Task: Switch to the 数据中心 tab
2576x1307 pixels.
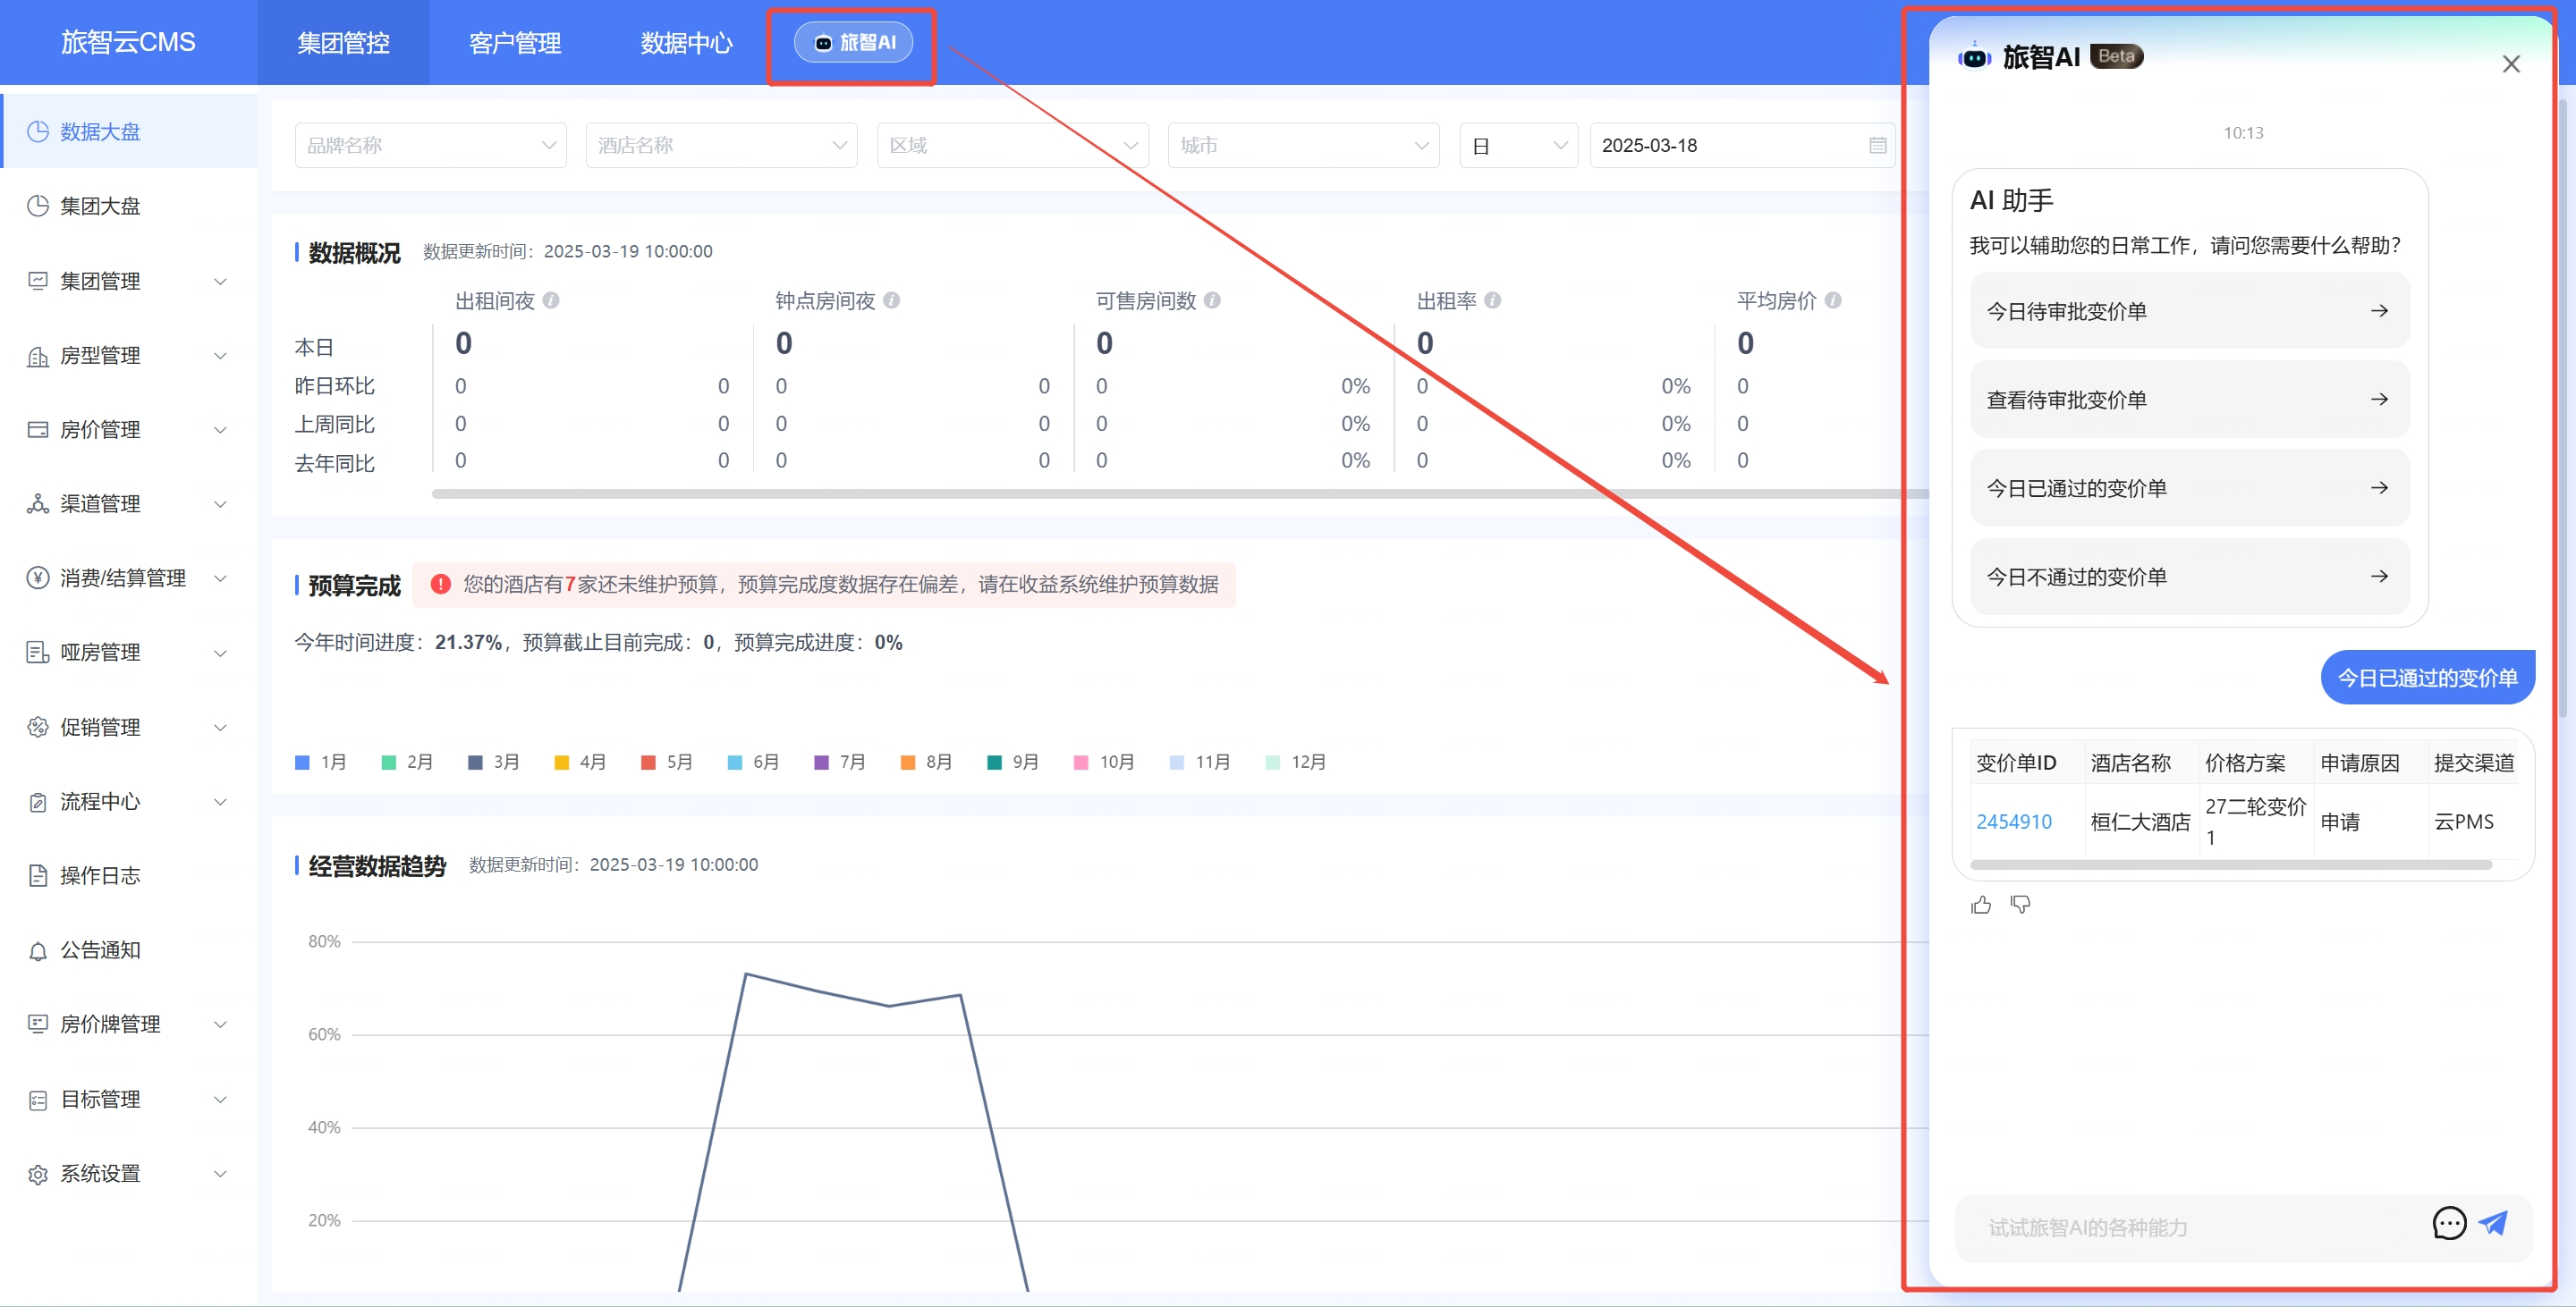Action: (x=686, y=43)
